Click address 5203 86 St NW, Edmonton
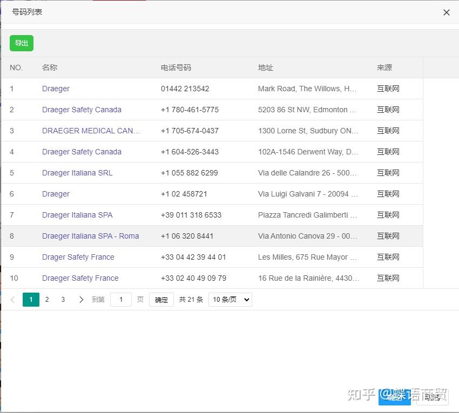459x413 pixels. (307, 110)
